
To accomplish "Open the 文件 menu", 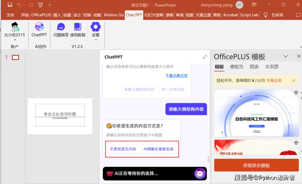I will tap(10, 15).
